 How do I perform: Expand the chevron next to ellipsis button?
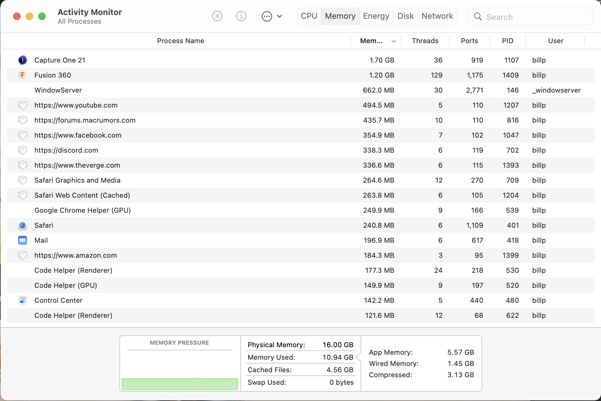[x=280, y=16]
